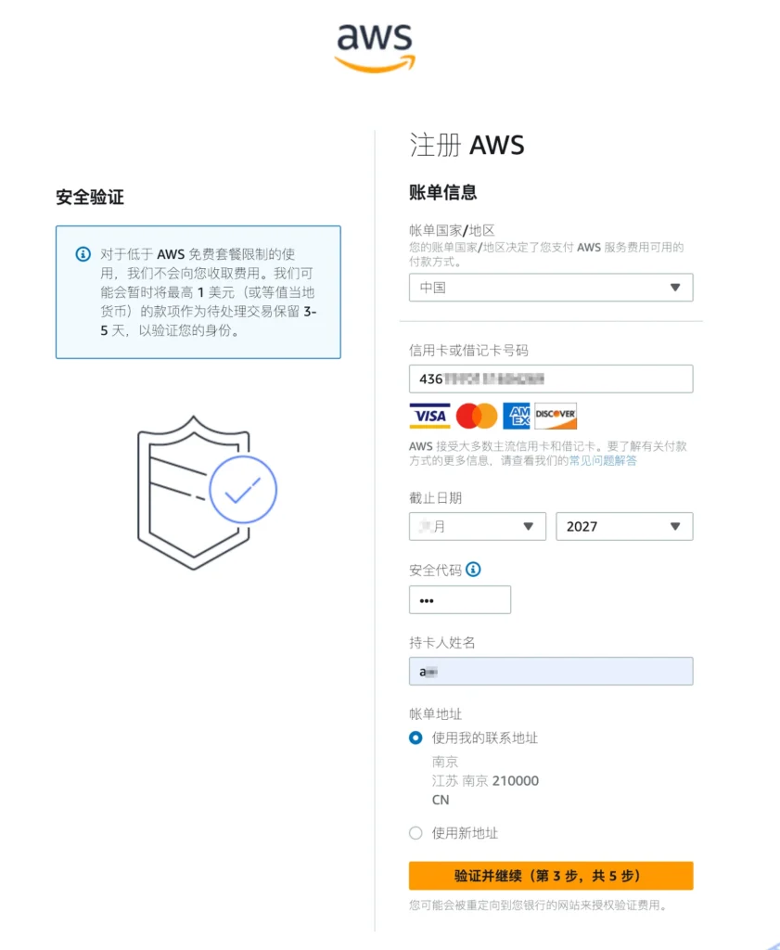
Task: Click the AWS logo at top
Action: 375,45
